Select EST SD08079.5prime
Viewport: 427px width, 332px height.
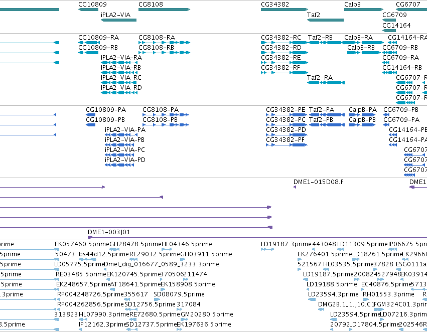pos(157,299)
